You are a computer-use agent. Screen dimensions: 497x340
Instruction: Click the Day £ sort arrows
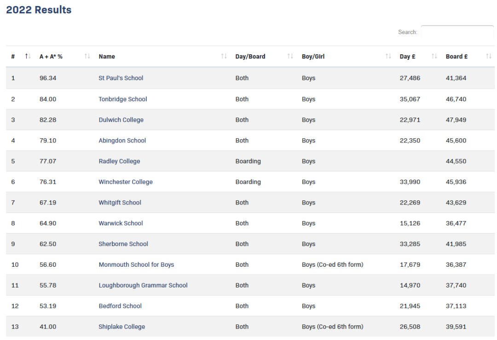434,56
